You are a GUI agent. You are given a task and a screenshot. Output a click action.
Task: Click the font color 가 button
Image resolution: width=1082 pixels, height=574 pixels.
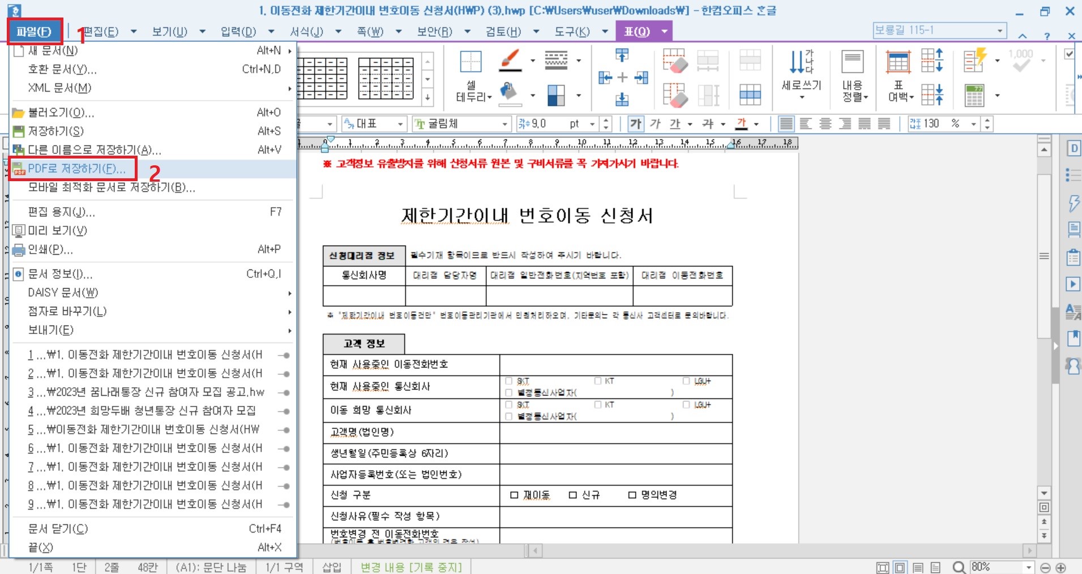point(741,124)
